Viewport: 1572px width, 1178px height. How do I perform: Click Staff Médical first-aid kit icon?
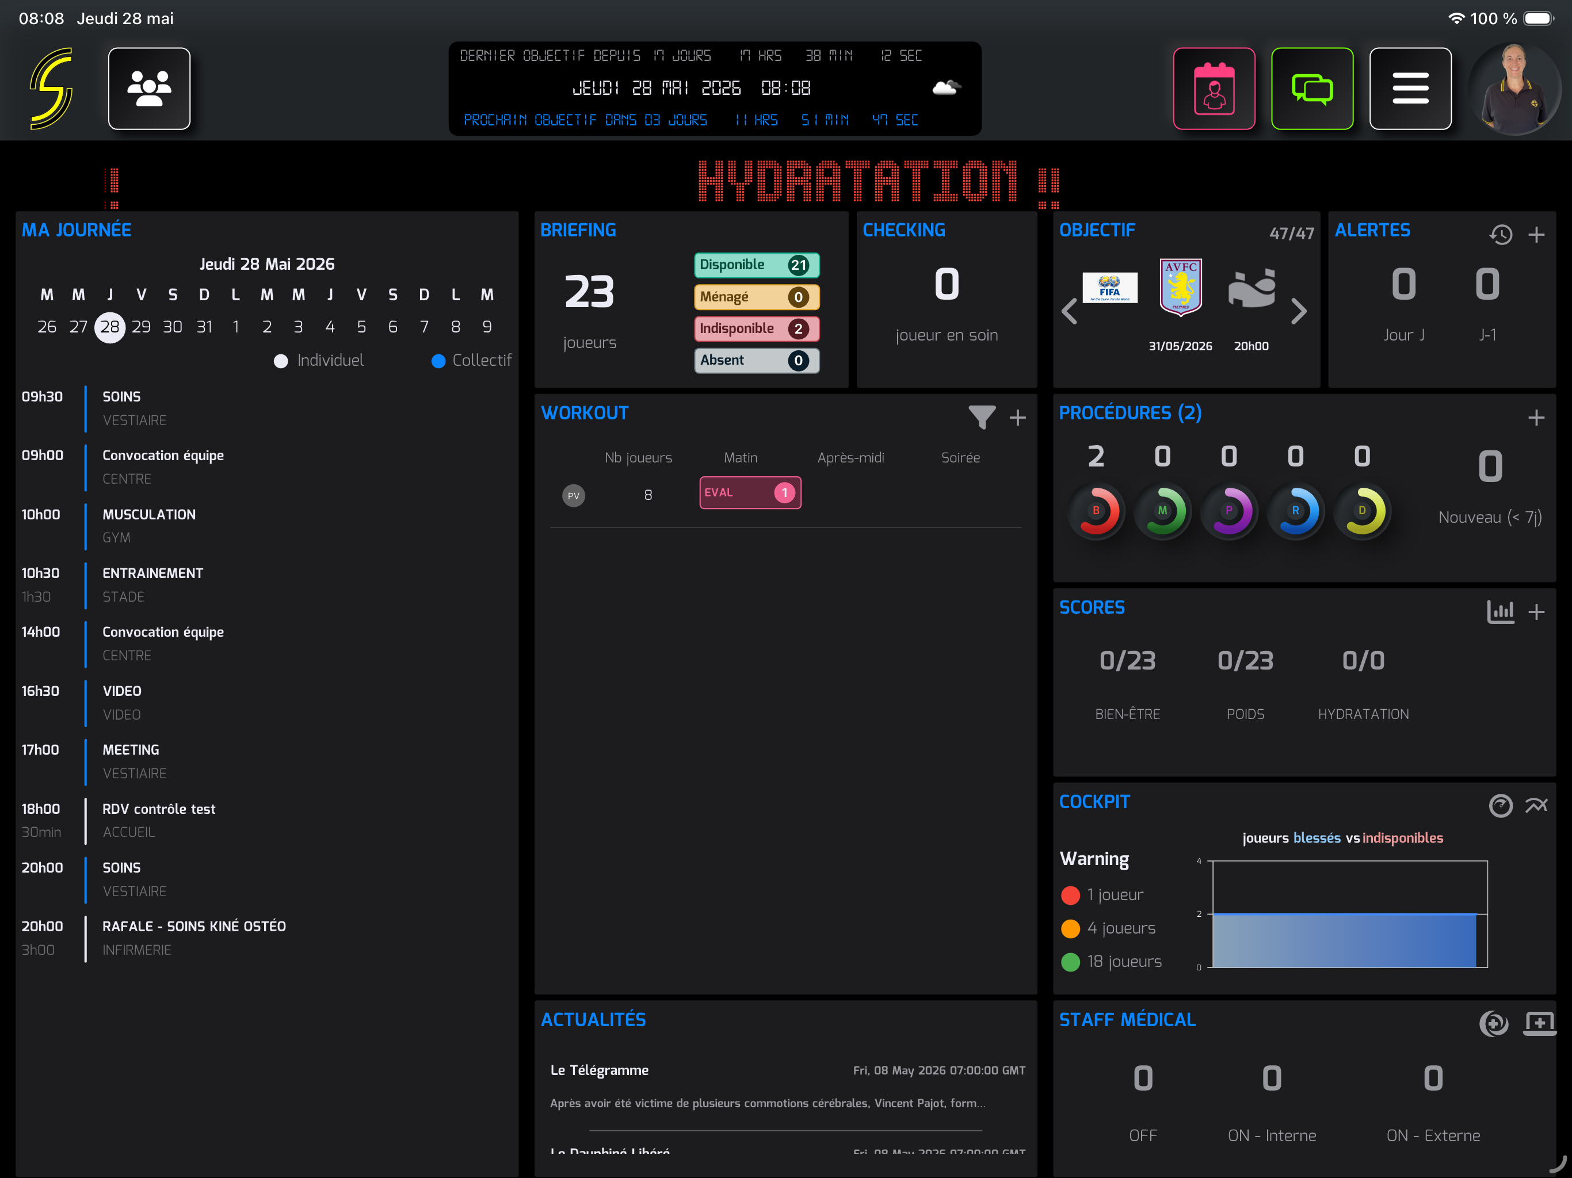coord(1539,1023)
